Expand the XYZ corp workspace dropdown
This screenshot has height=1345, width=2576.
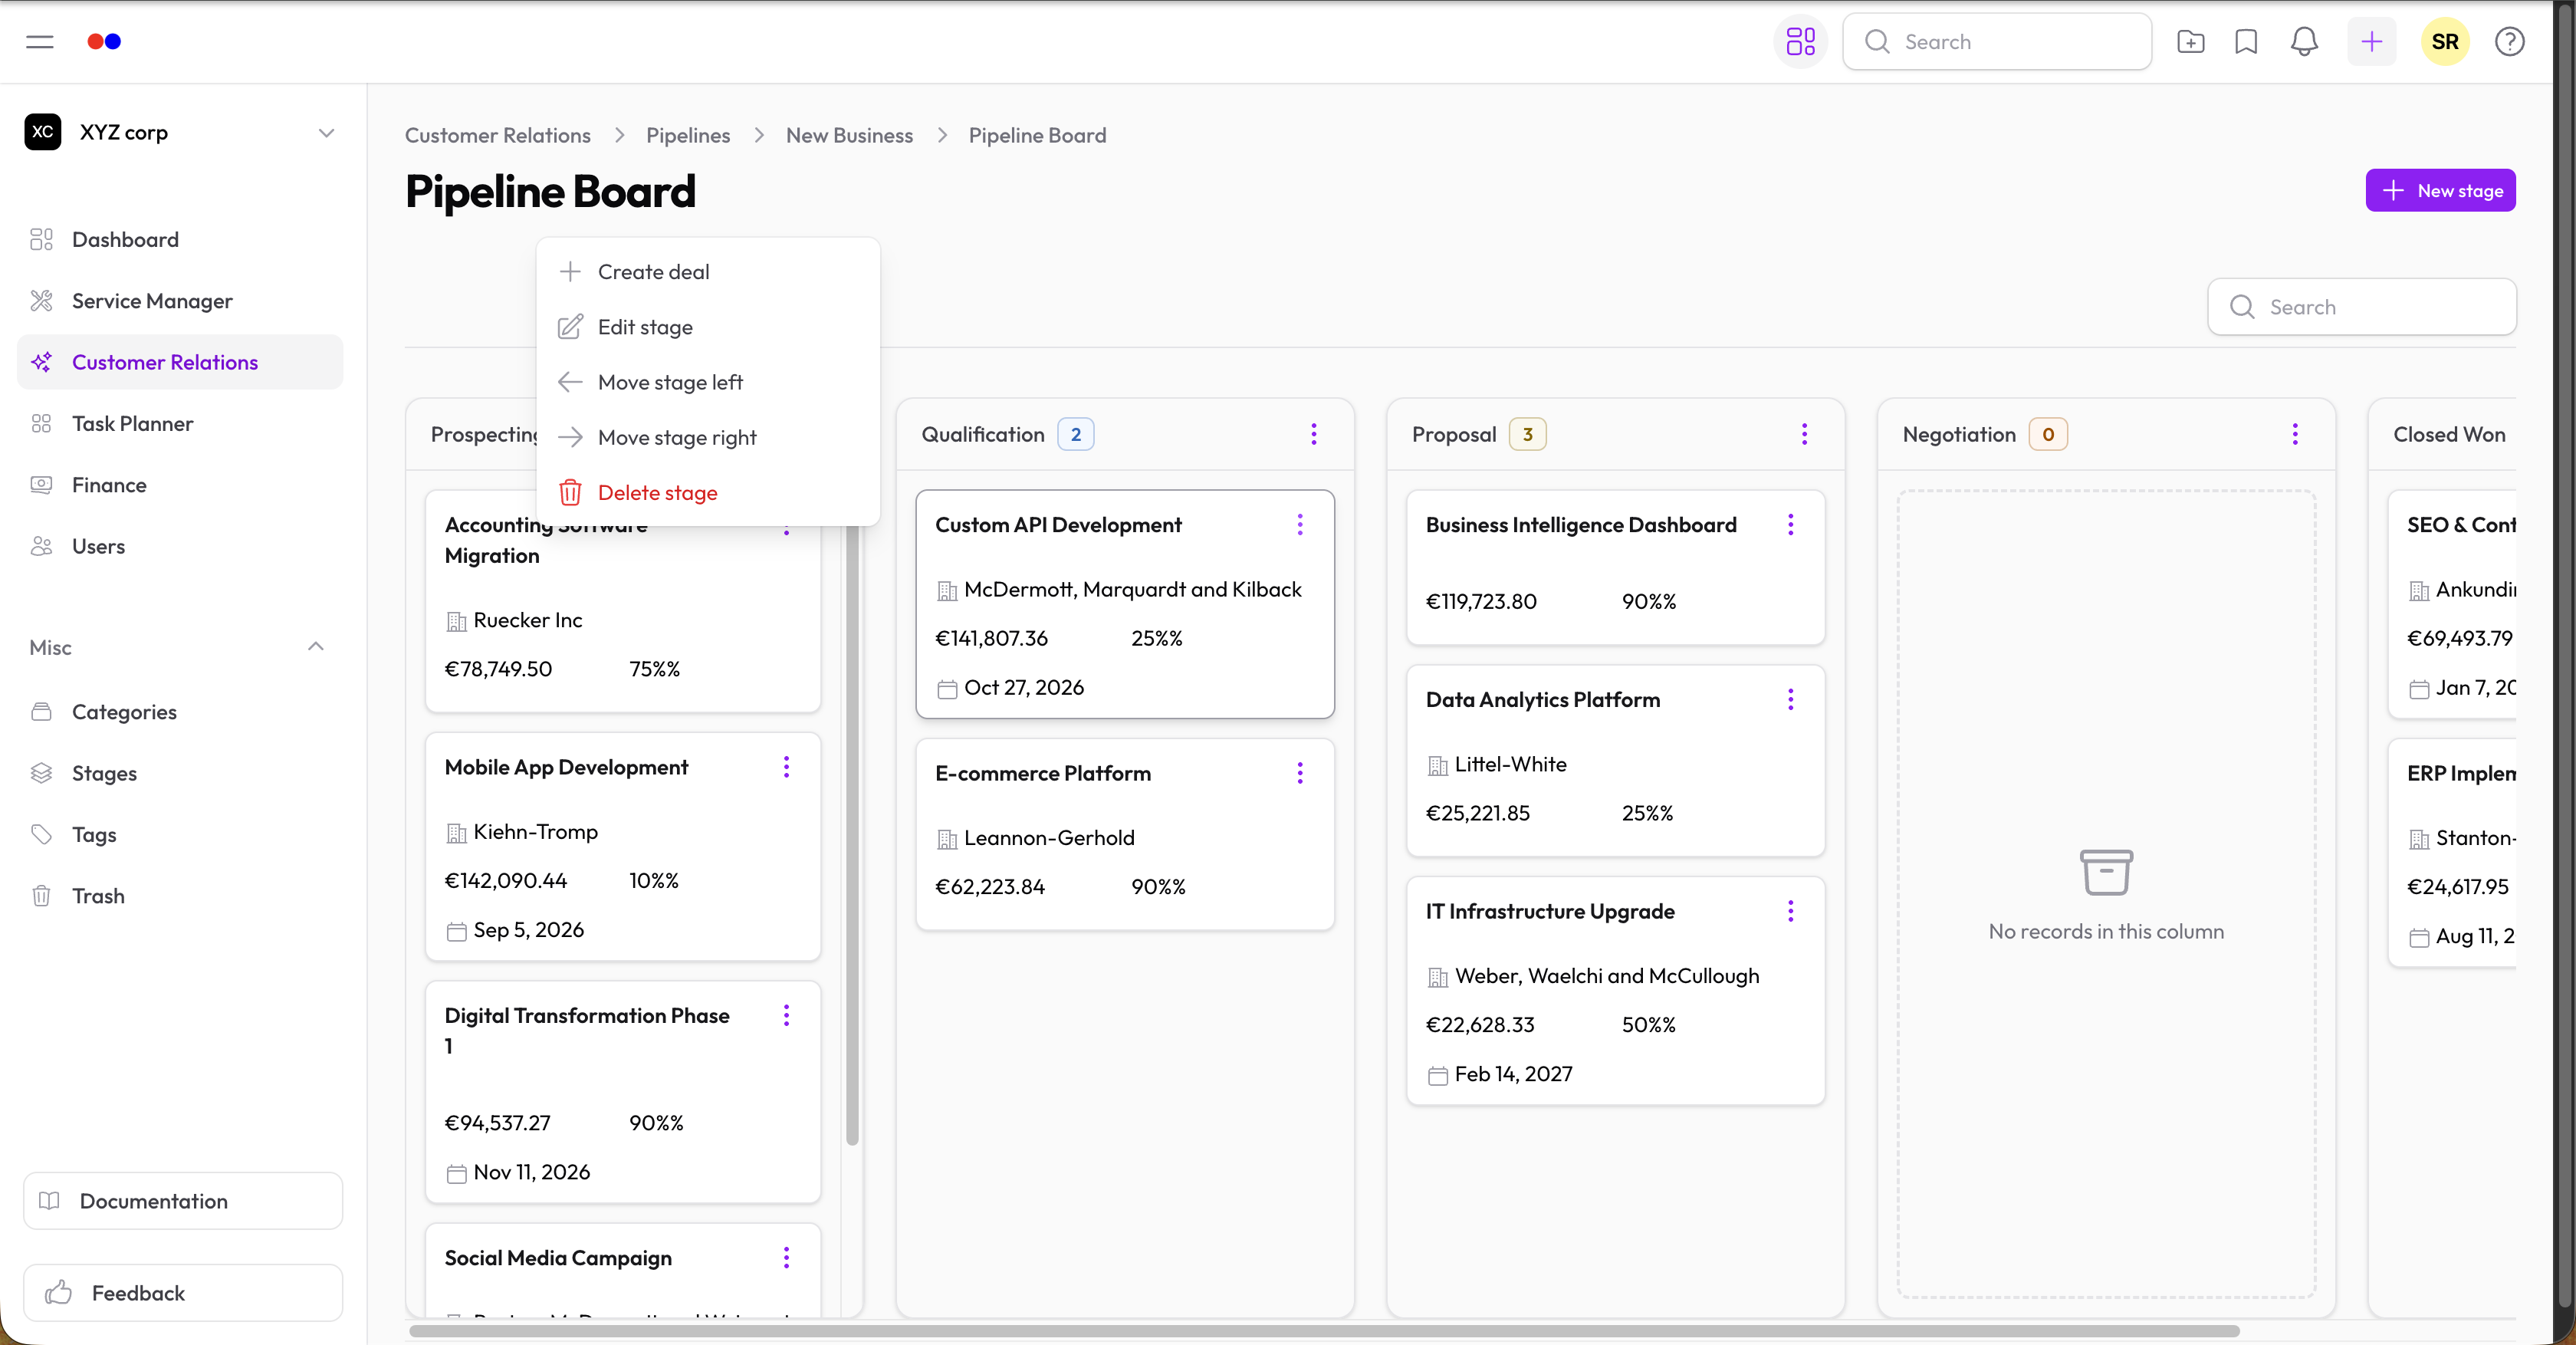[326, 133]
